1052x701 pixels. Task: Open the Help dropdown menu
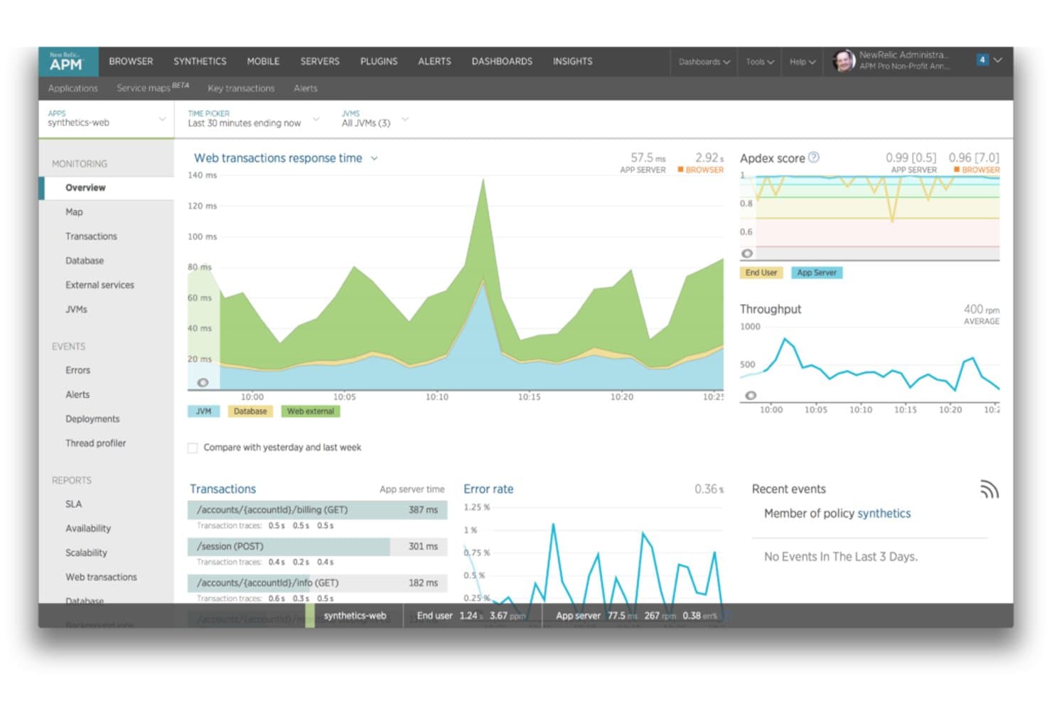(x=803, y=62)
